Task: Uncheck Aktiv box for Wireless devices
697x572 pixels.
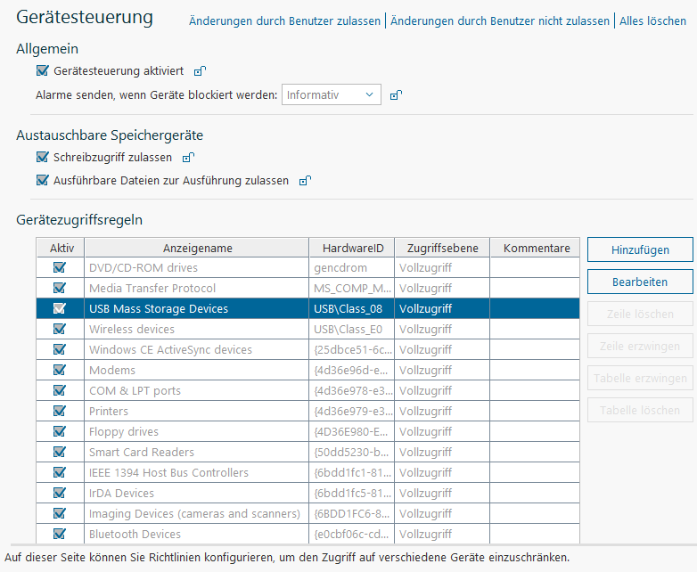Action: pos(59,329)
